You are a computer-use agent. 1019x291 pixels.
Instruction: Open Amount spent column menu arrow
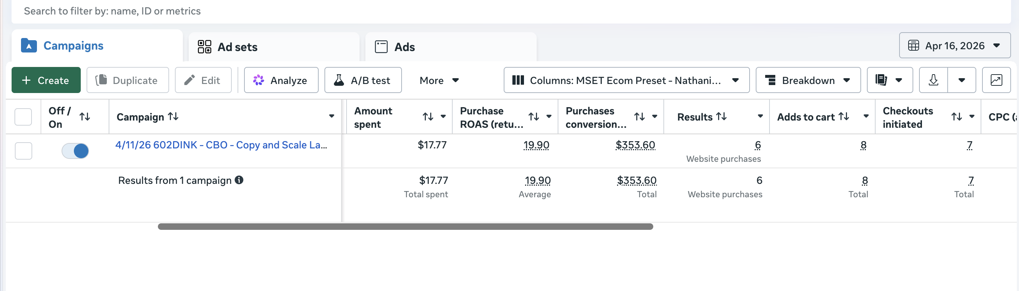tap(443, 117)
